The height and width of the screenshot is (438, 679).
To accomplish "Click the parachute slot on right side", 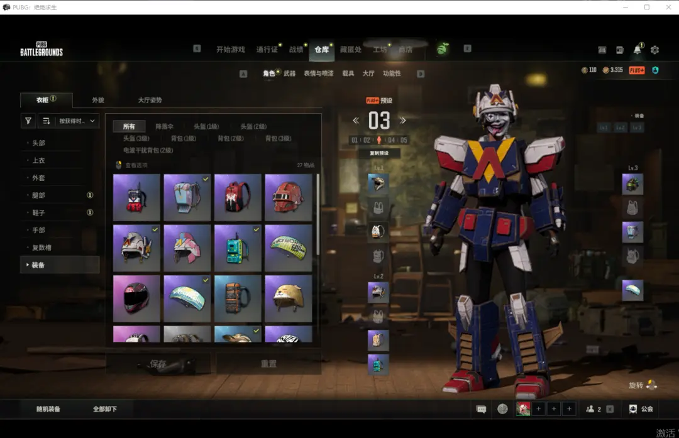I will coord(632,290).
